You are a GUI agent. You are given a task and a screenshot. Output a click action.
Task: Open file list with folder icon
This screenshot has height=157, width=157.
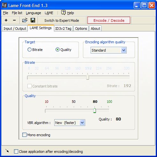(25, 20)
